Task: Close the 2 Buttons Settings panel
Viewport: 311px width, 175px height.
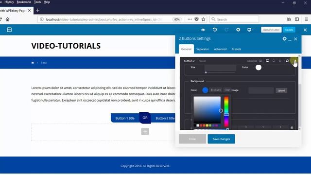Action: point(295,39)
